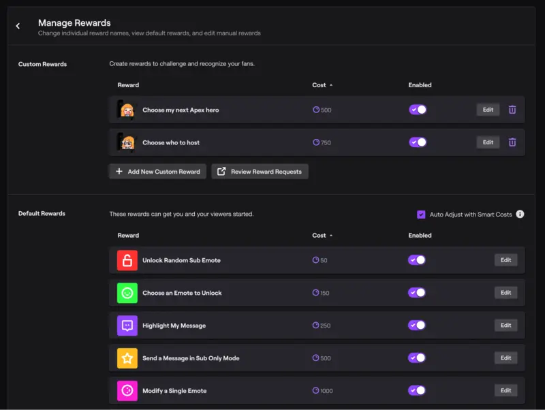Toggle off the Choose who to host reward
The image size is (545, 410).
click(x=418, y=142)
